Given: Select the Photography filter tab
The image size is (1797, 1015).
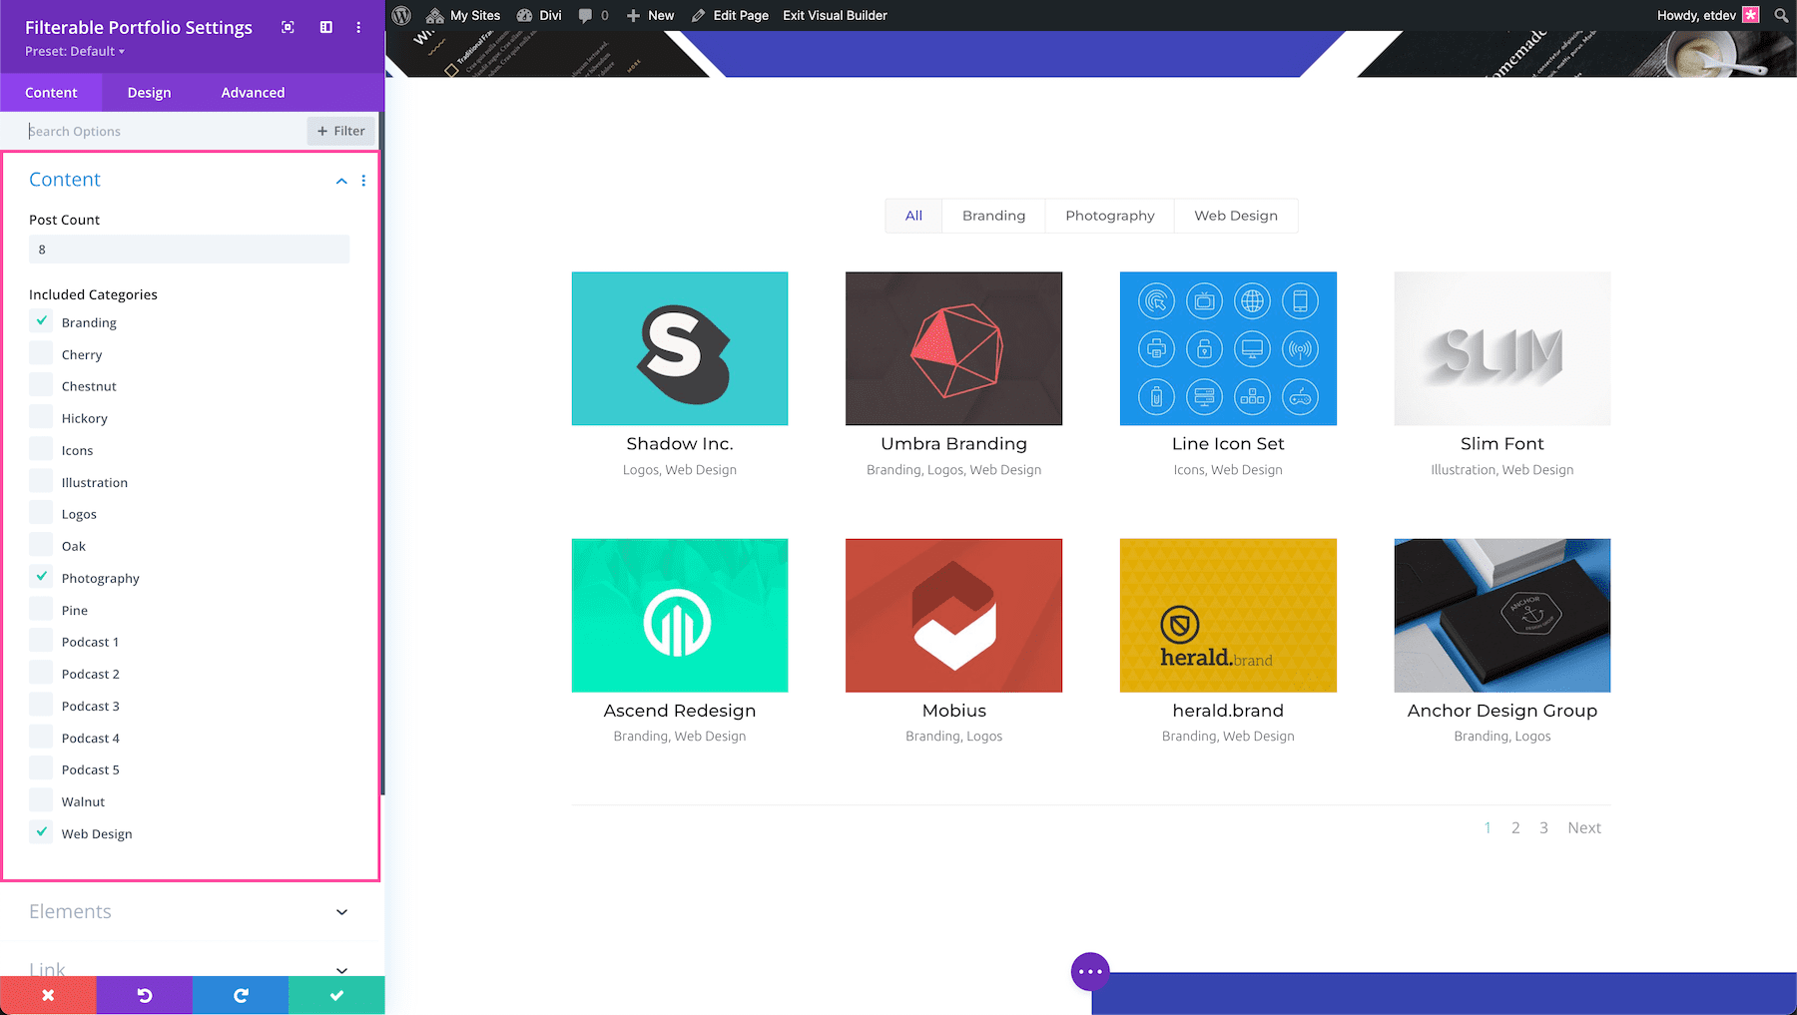Looking at the screenshot, I should click(1108, 215).
